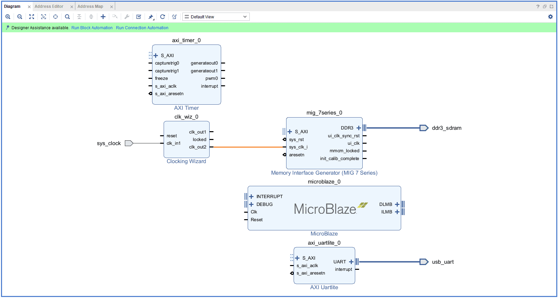Click the Add IP plus icon
Image resolution: width=559 pixels, height=298 pixels.
point(103,17)
